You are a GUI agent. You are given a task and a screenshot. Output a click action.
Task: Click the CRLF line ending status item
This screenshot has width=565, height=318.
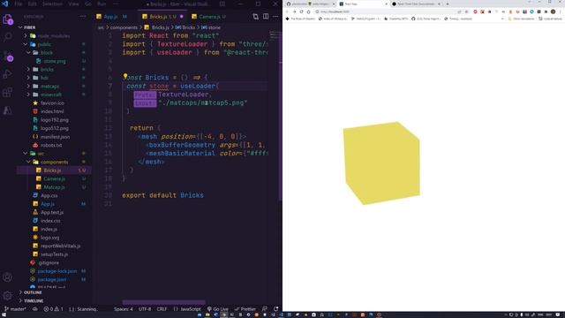162,309
